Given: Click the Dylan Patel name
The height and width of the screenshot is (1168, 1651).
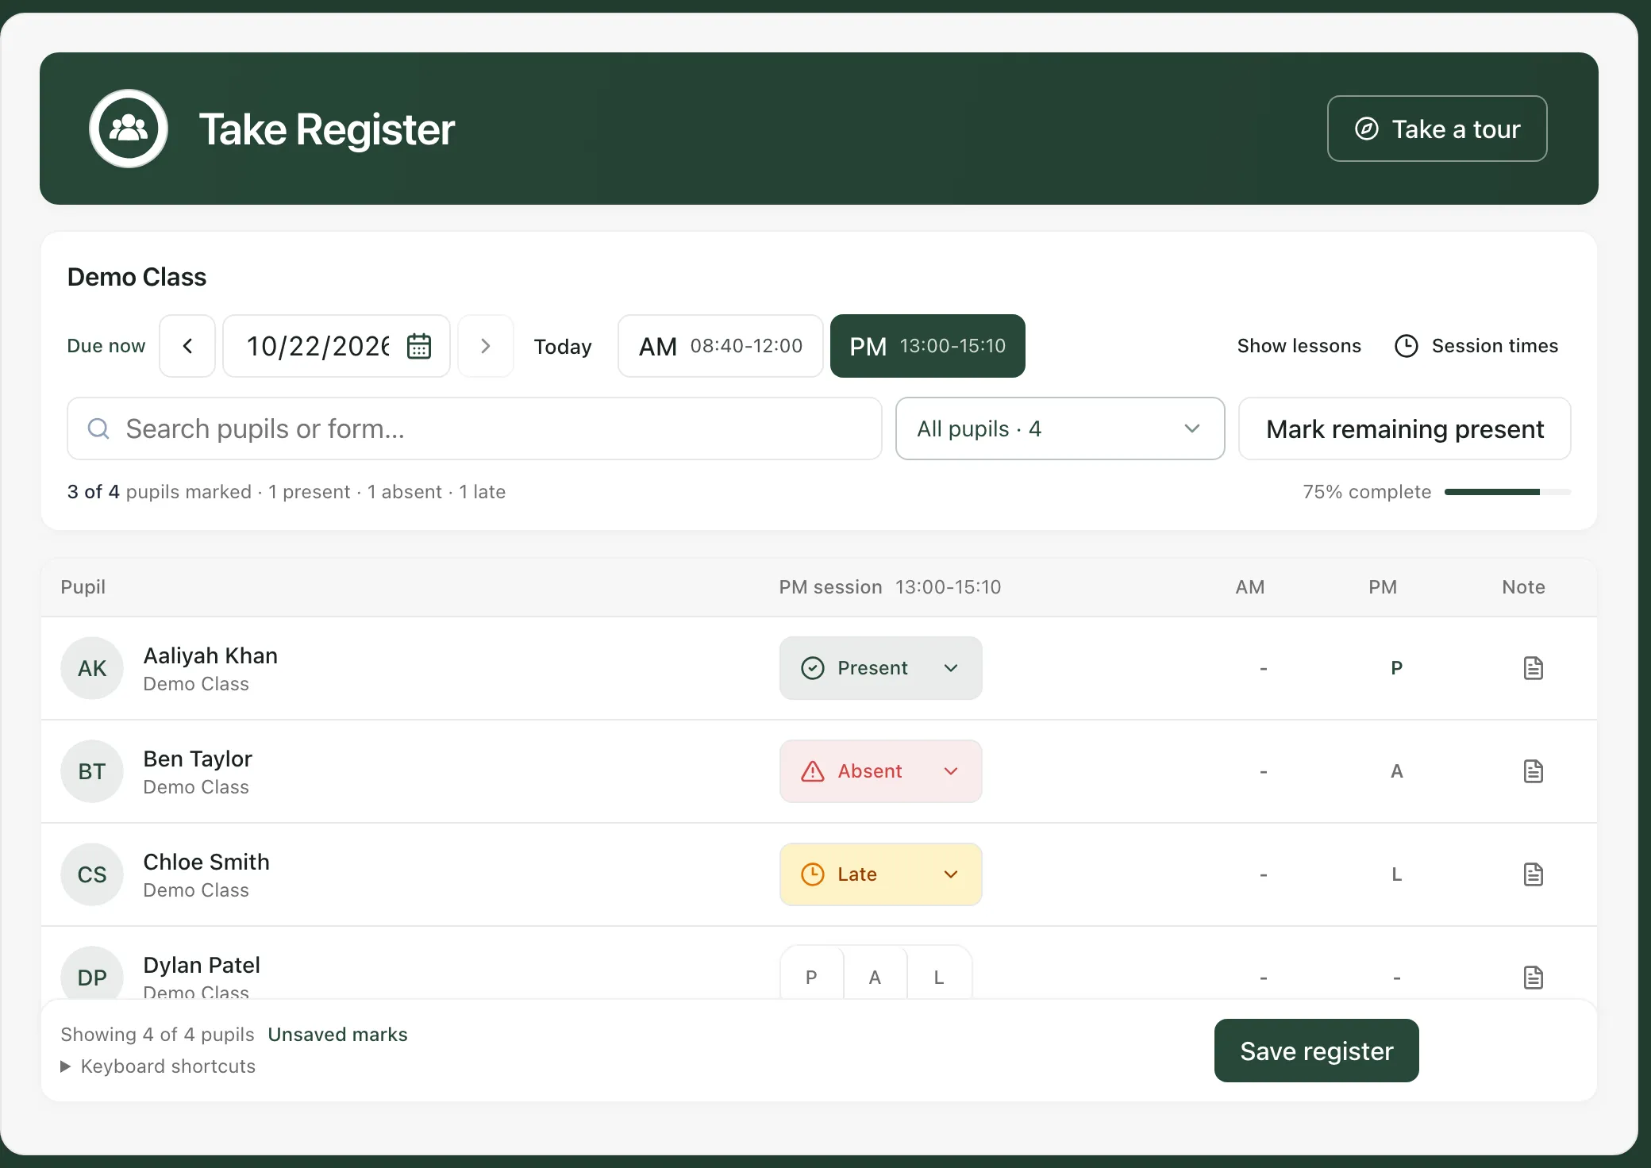Looking at the screenshot, I should [202, 965].
